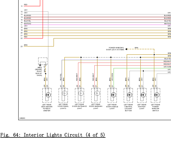Click the left BLK/RED wire label at pin 15

(27, 18)
